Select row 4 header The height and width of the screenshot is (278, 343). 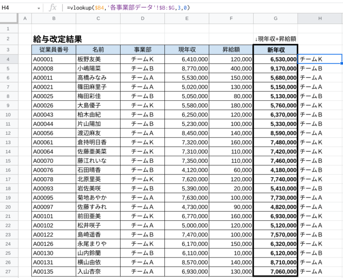pyautogui.click(x=8, y=59)
